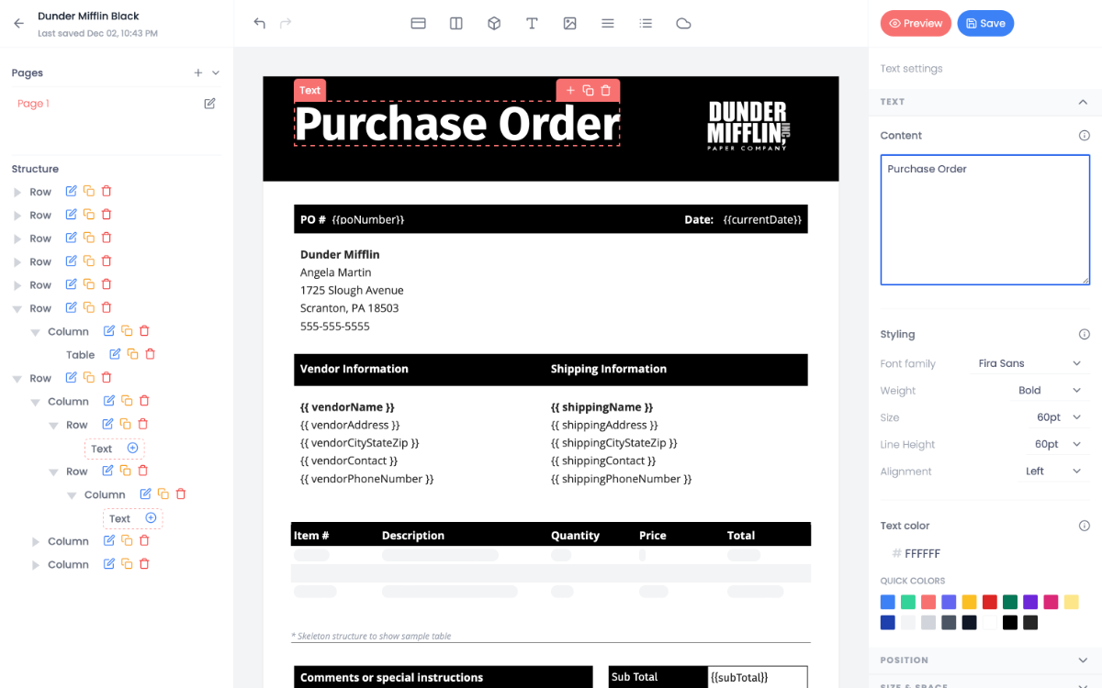Delete the selected Purchase Order text via trash icon

click(605, 90)
